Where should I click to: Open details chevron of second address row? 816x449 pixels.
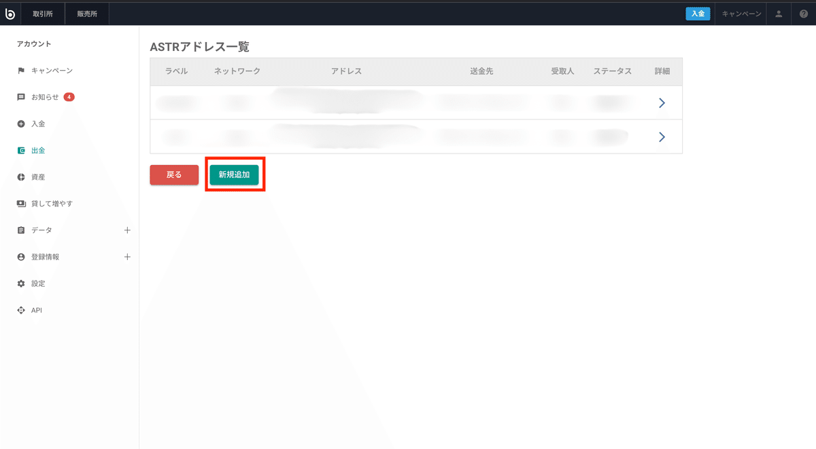coord(662,137)
